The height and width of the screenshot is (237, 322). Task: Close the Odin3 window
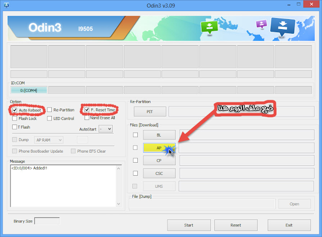(311, 5)
